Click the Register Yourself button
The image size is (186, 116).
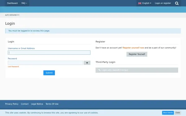[137, 54]
